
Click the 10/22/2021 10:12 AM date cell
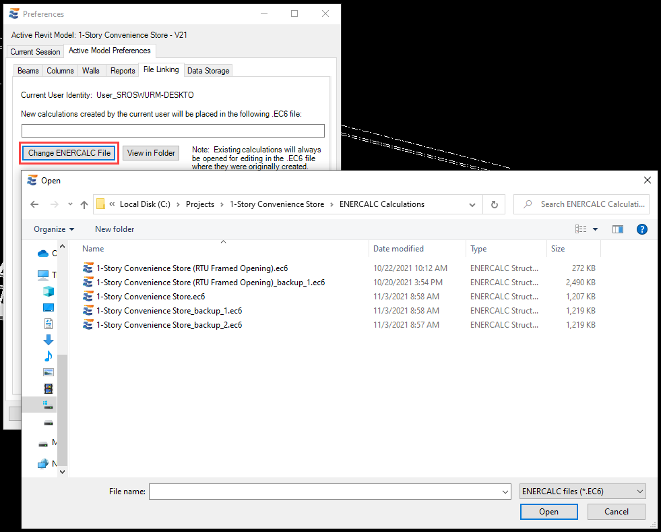tap(410, 268)
